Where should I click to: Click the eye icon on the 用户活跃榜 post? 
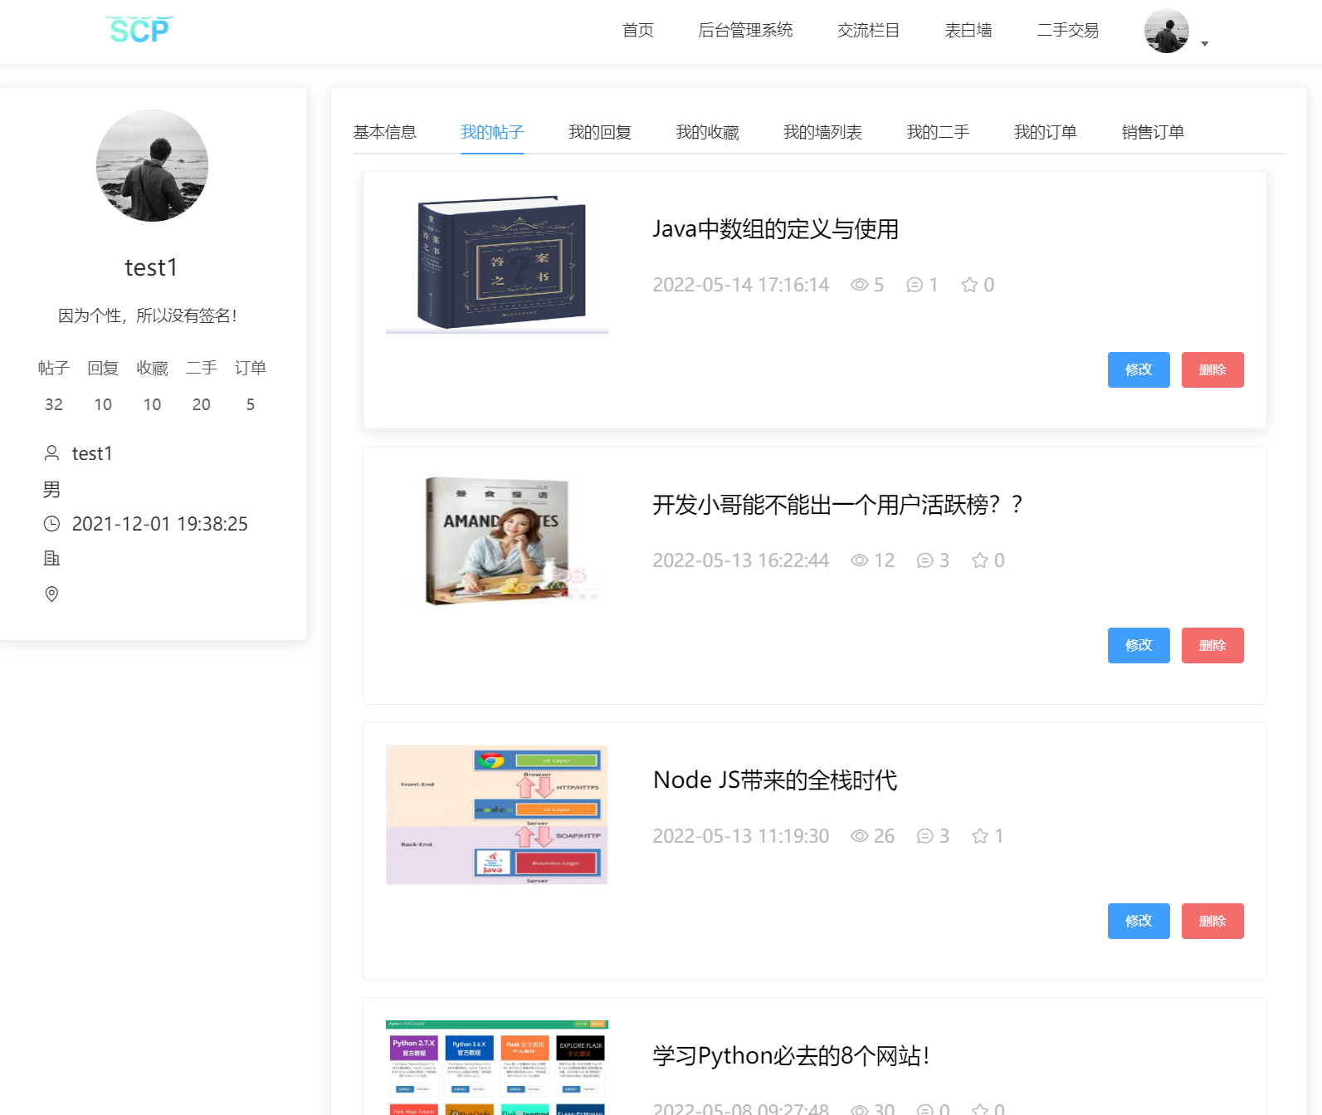pyautogui.click(x=860, y=560)
